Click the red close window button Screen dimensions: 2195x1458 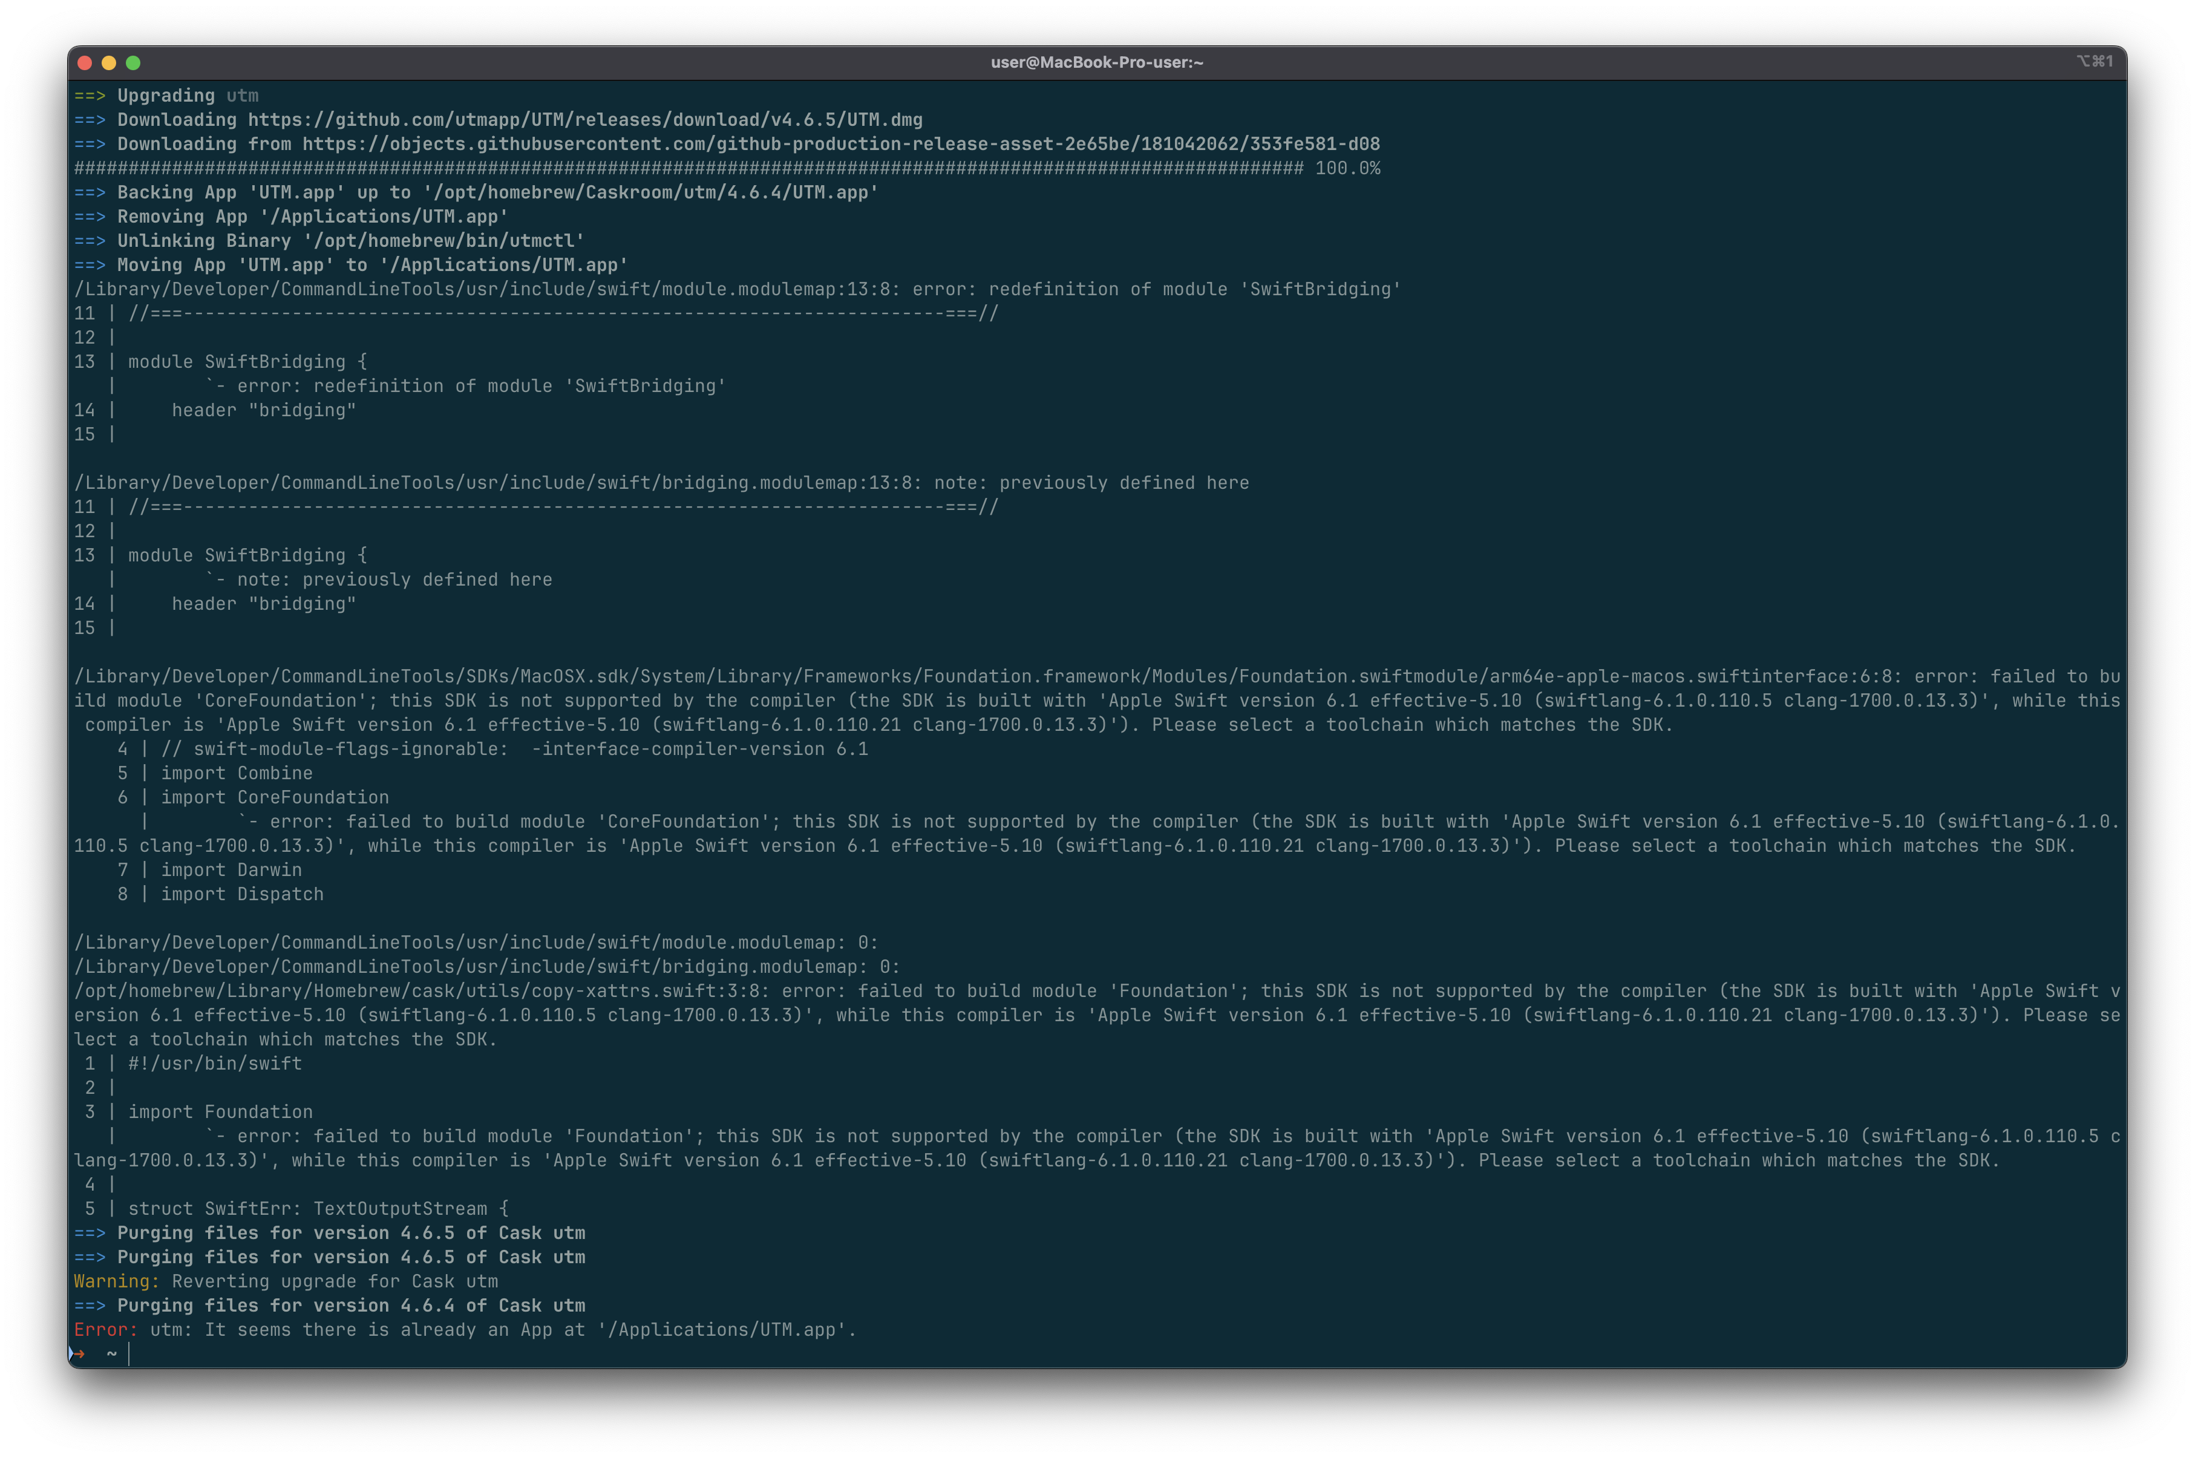pyautogui.click(x=85, y=62)
